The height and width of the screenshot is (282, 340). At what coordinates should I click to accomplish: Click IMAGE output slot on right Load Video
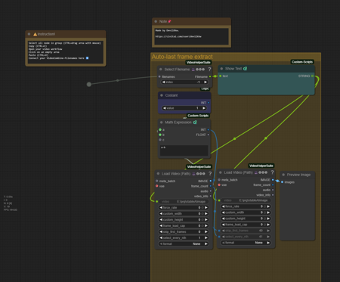click(x=273, y=180)
